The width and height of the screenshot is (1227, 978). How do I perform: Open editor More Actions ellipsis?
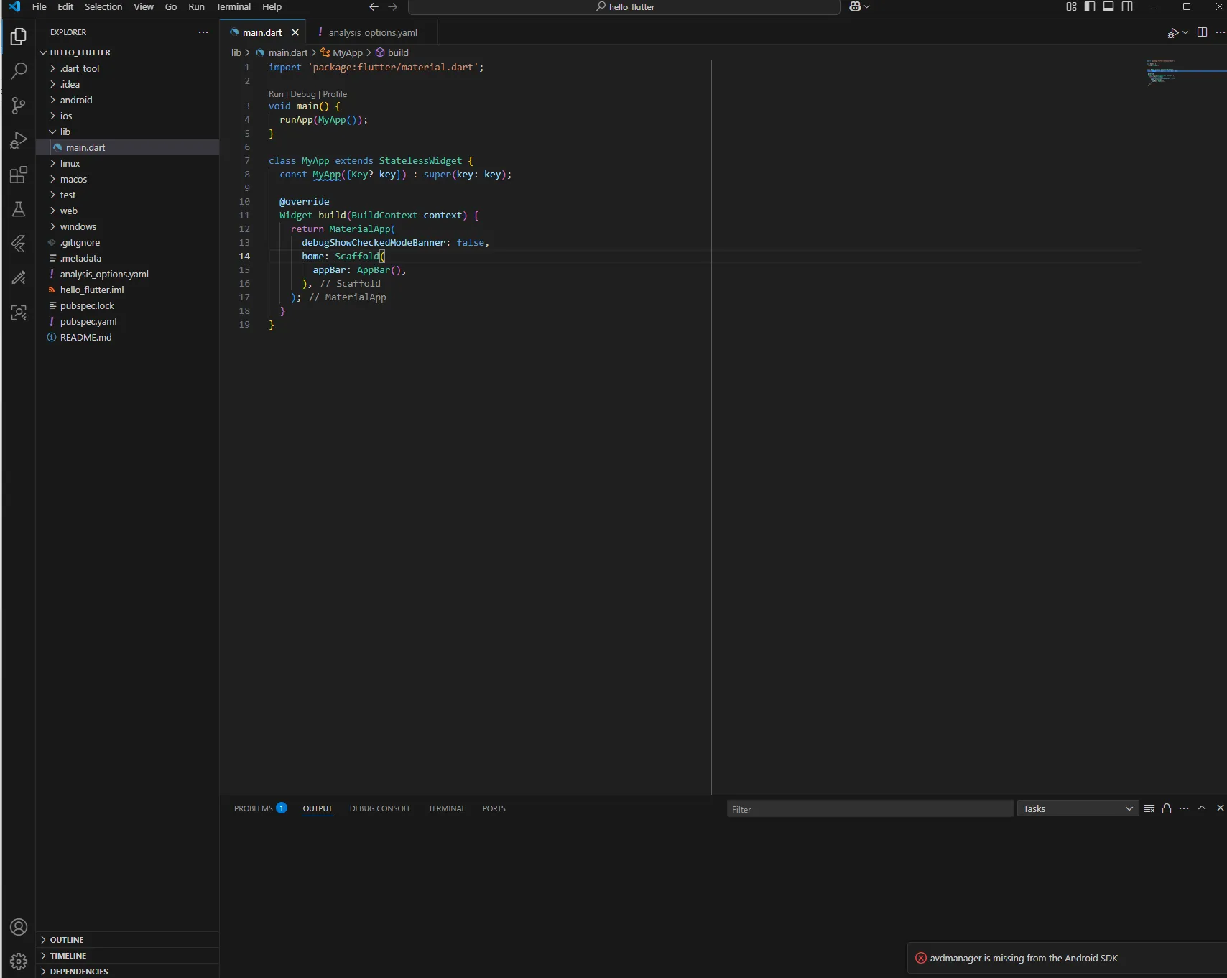coord(1220,32)
